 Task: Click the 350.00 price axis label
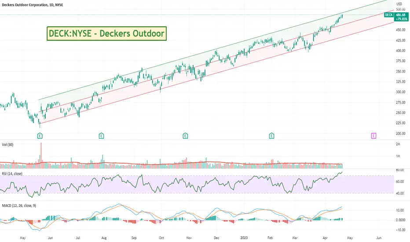pyautogui.click(x=401, y=71)
